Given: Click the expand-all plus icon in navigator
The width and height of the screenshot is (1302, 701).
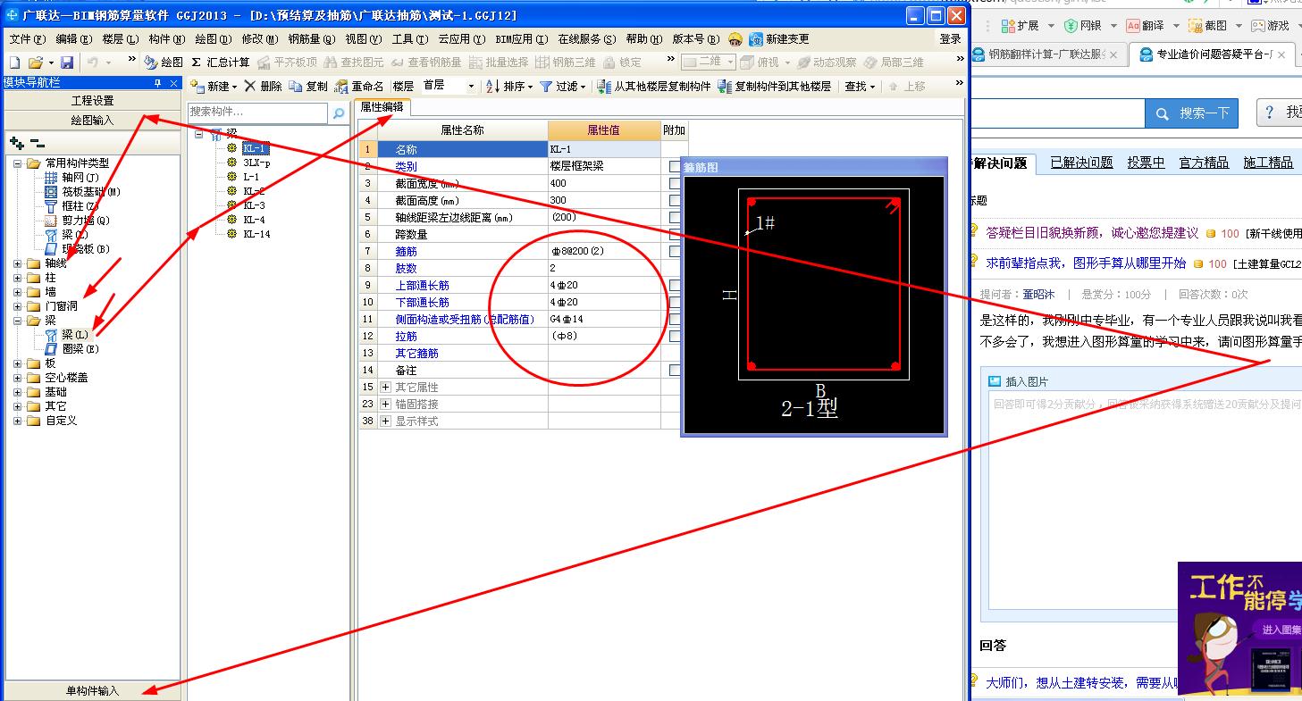Looking at the screenshot, I should (16, 143).
